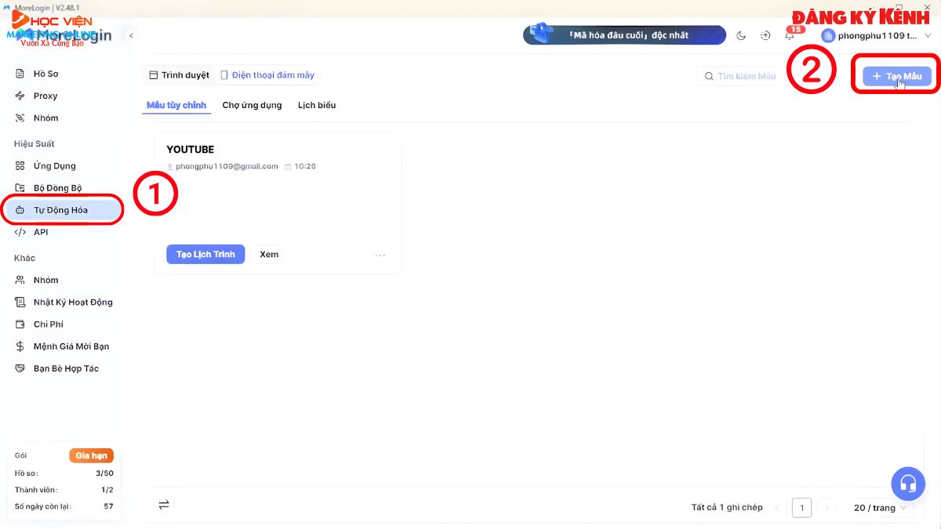Open the 20 / trang page size dropdown
This screenshot has width=941, height=529.
[x=876, y=508]
